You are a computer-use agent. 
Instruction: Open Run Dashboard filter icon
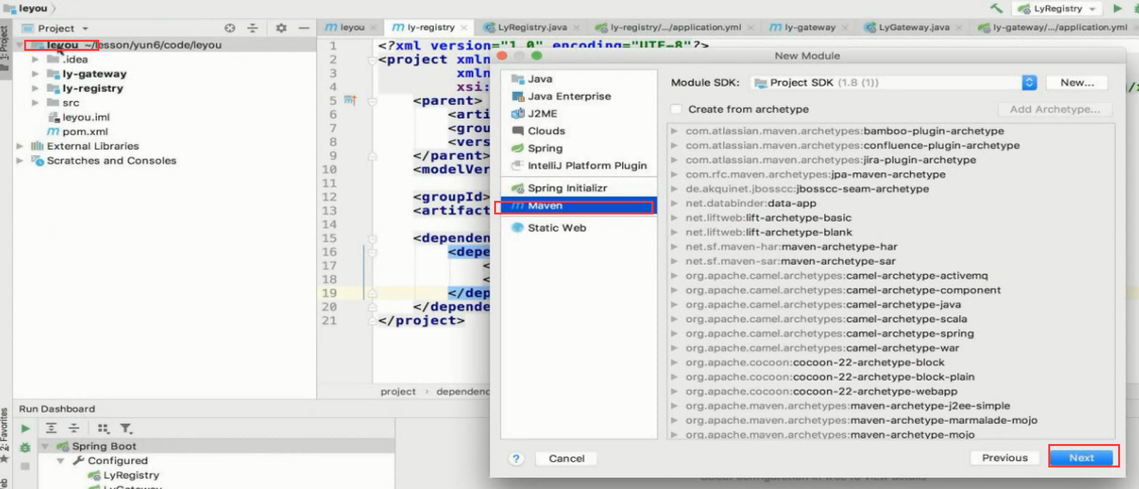pyautogui.click(x=125, y=428)
